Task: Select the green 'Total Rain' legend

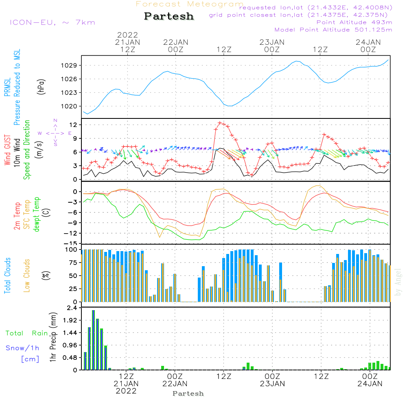Action: pyautogui.click(x=27, y=333)
